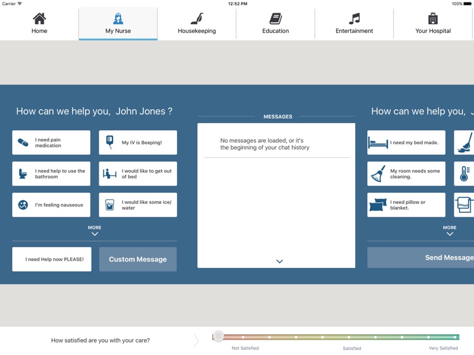
Task: Tap the nauseous face icon
Action: click(23, 205)
